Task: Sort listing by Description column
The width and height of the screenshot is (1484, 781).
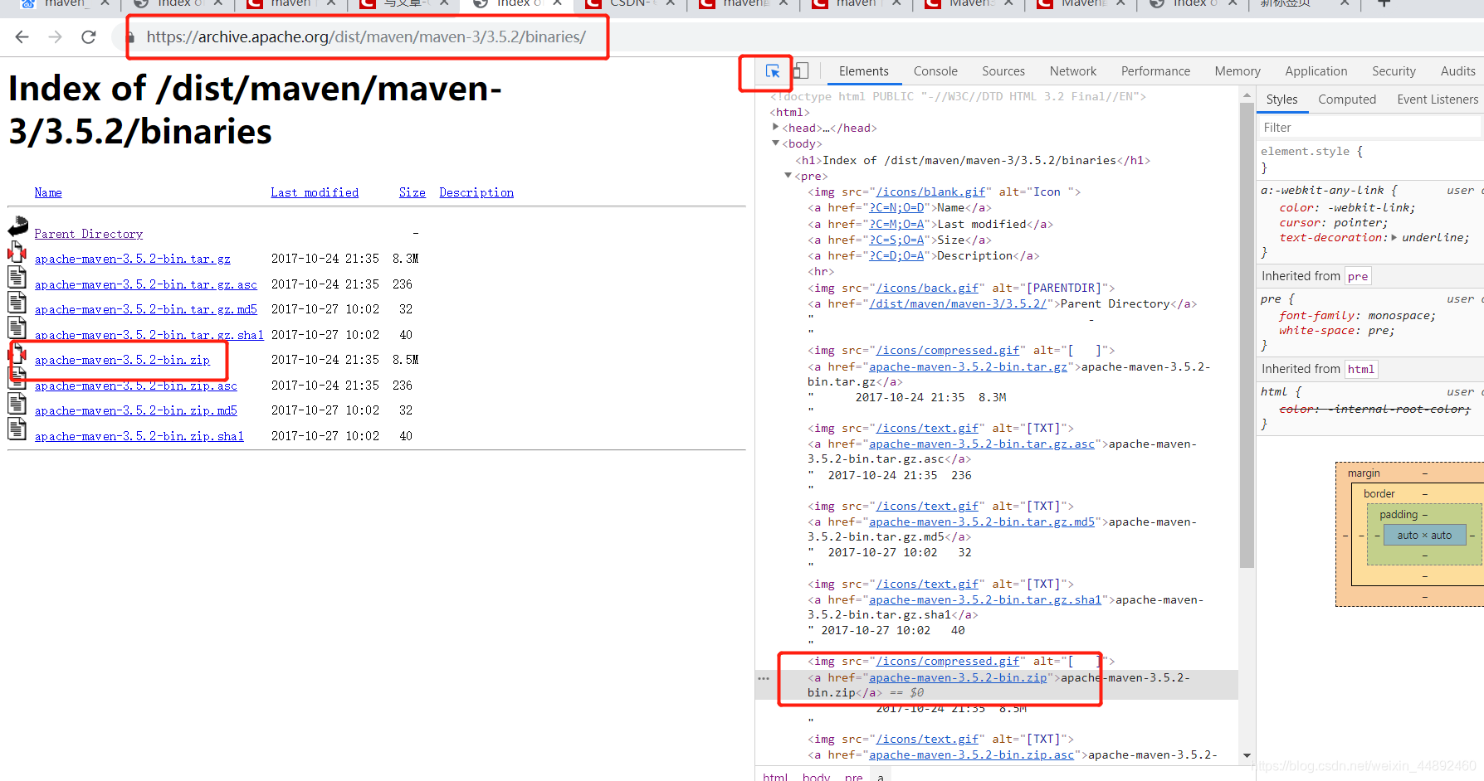Action: click(x=476, y=192)
